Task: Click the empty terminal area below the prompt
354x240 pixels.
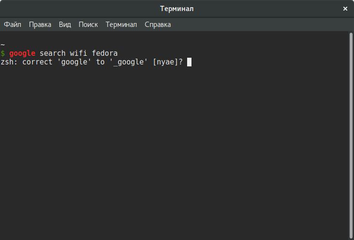Action: (174, 154)
